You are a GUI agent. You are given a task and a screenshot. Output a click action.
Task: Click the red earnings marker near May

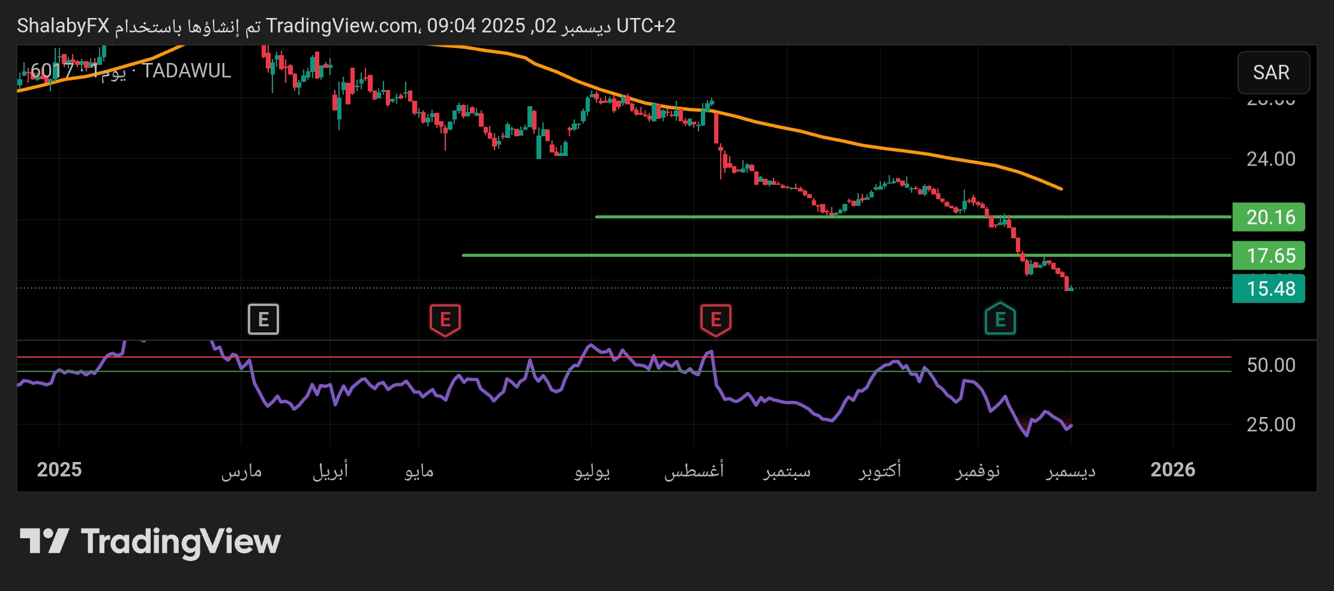tap(445, 319)
